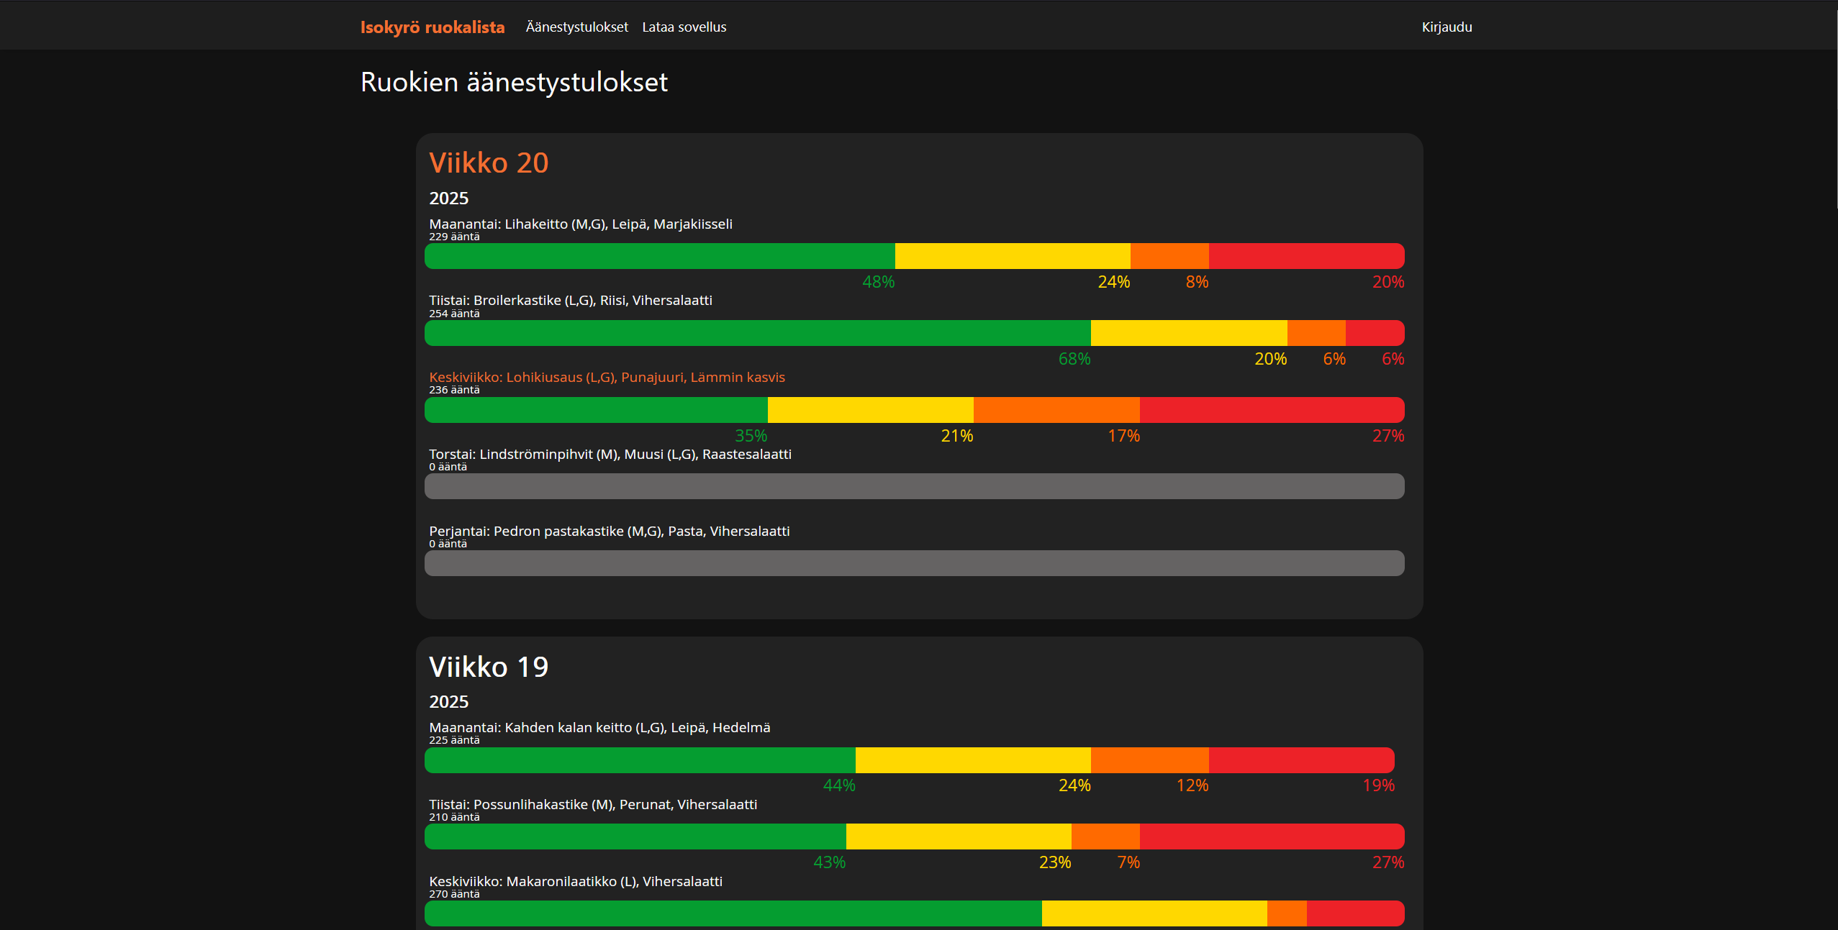The height and width of the screenshot is (930, 1838).
Task: Click the green 68% segment of Broilerkastike bar
Action: pyautogui.click(x=757, y=333)
